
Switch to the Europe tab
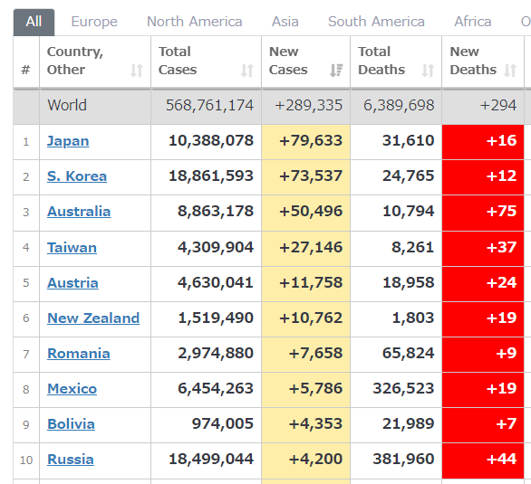coord(94,22)
